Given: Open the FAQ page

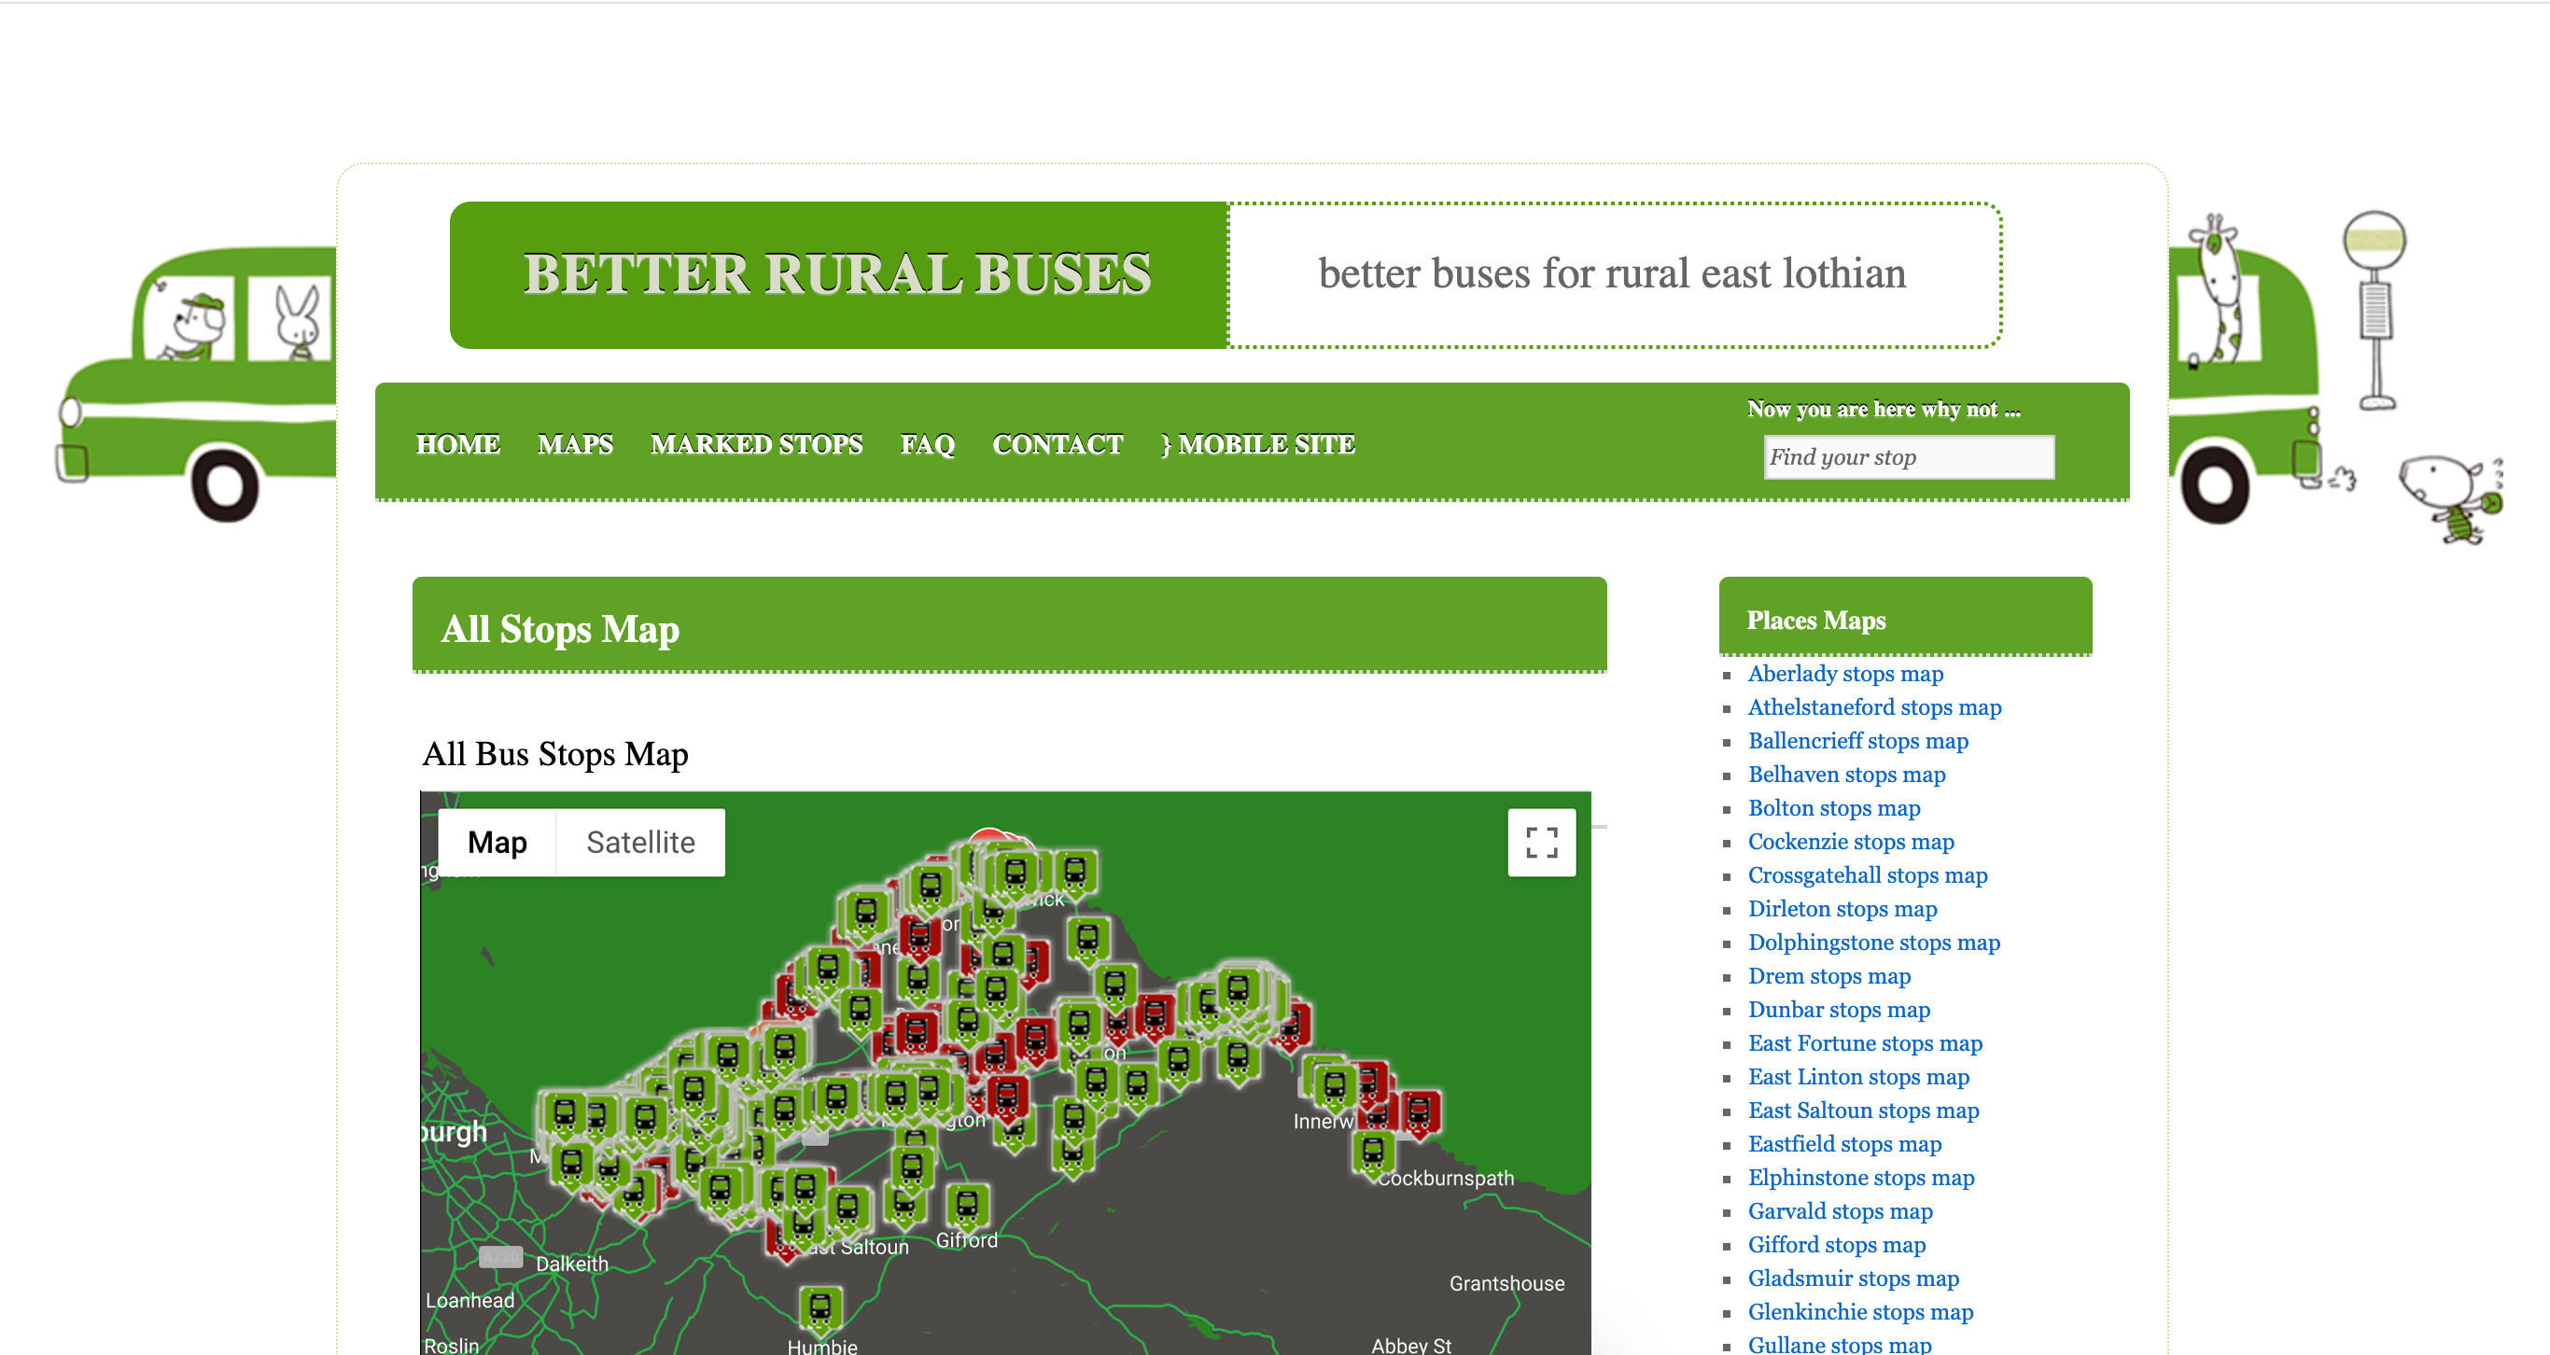Looking at the screenshot, I should point(927,444).
